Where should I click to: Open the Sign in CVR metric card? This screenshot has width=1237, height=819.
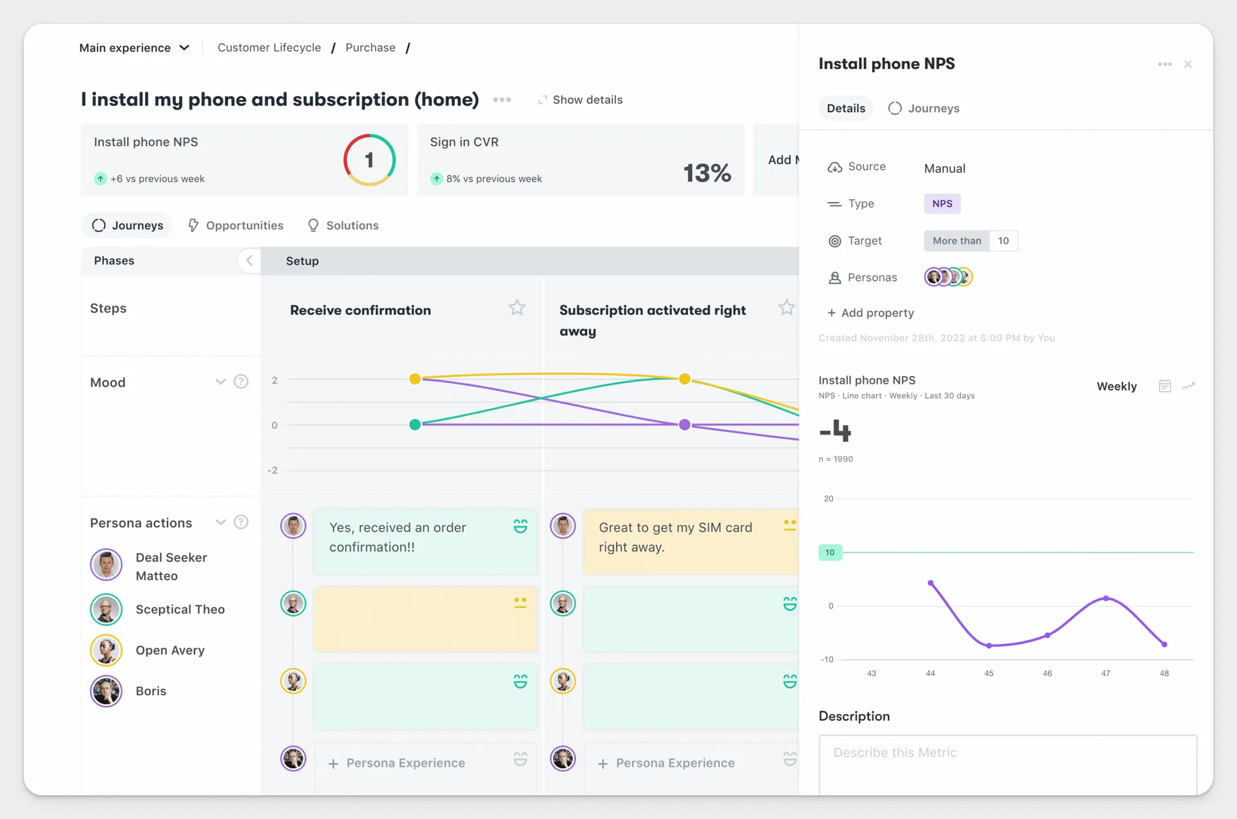point(580,160)
